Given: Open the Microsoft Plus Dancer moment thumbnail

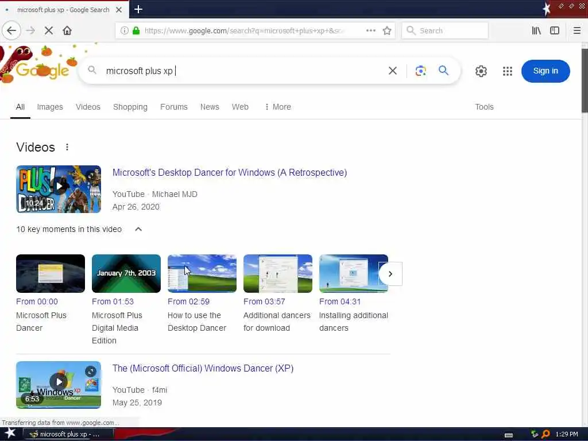Looking at the screenshot, I should click(51, 273).
